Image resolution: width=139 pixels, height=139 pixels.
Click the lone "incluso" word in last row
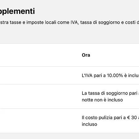click(x=89, y=124)
